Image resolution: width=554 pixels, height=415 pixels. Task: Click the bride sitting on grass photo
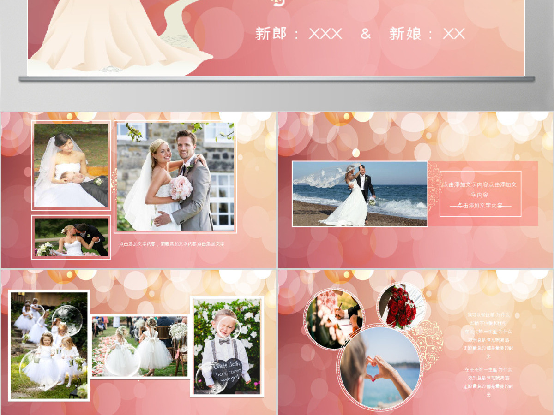pyautogui.click(x=71, y=166)
